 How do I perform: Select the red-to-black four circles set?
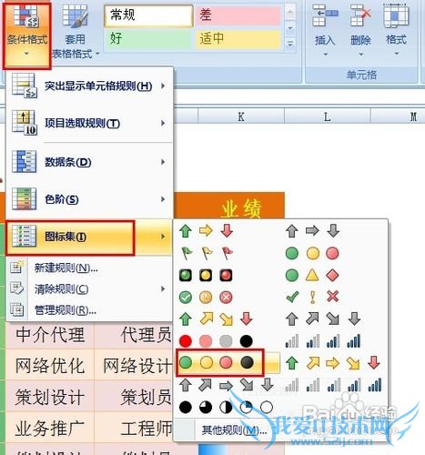coord(216,341)
